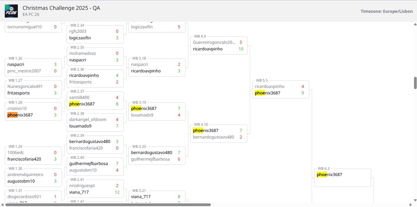Viewport: 417px width, 207px height.
Task: Click ricardoavpinho in match WB 4.9
Action: pos(208,49)
